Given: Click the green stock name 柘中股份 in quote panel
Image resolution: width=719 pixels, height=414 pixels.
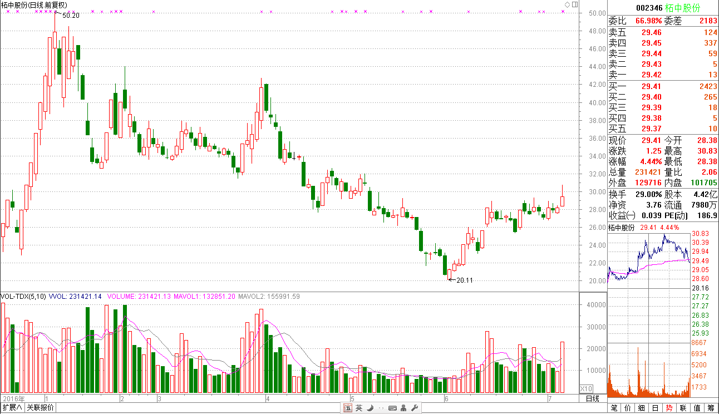Looking at the screenshot, I should click(683, 8).
